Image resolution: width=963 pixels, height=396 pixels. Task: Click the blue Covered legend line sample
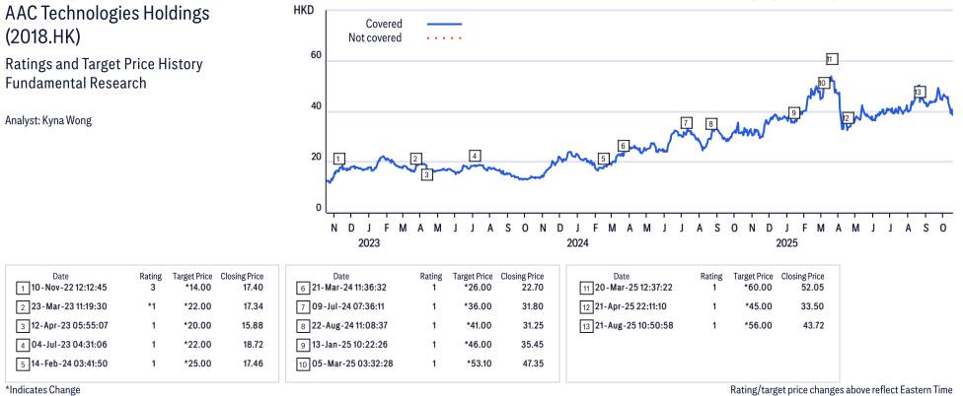[x=444, y=24]
